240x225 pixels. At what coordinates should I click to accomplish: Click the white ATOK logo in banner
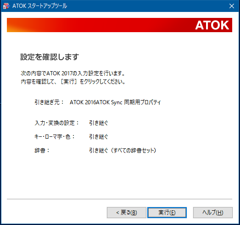tap(212, 25)
